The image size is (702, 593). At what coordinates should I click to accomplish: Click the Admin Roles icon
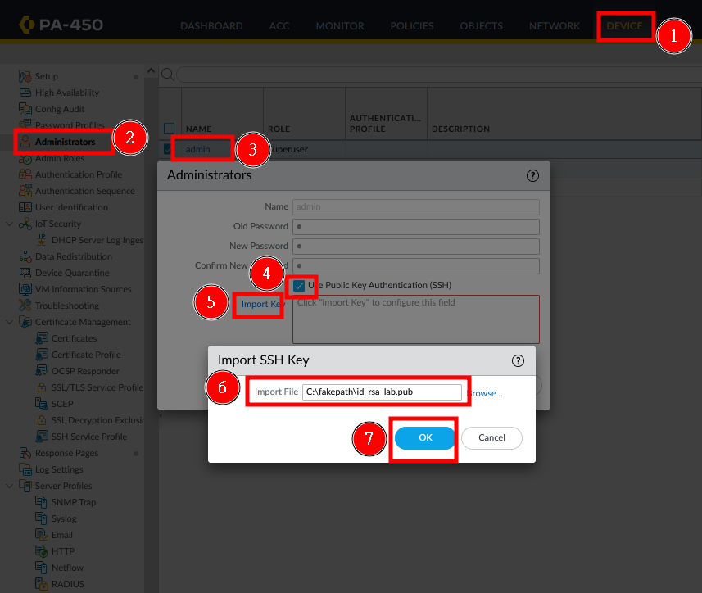(25, 158)
